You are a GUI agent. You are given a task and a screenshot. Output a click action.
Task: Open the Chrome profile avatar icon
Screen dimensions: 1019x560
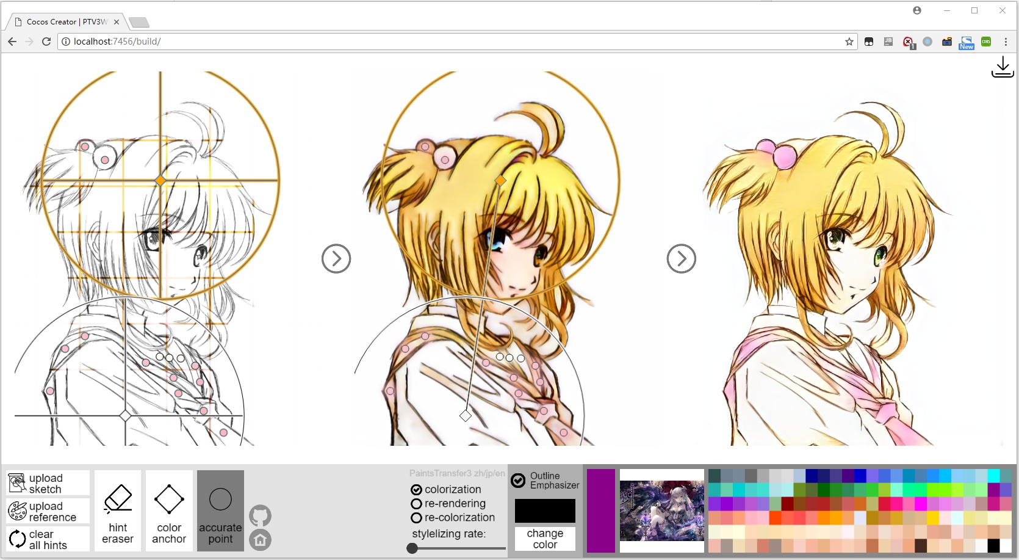(x=917, y=10)
